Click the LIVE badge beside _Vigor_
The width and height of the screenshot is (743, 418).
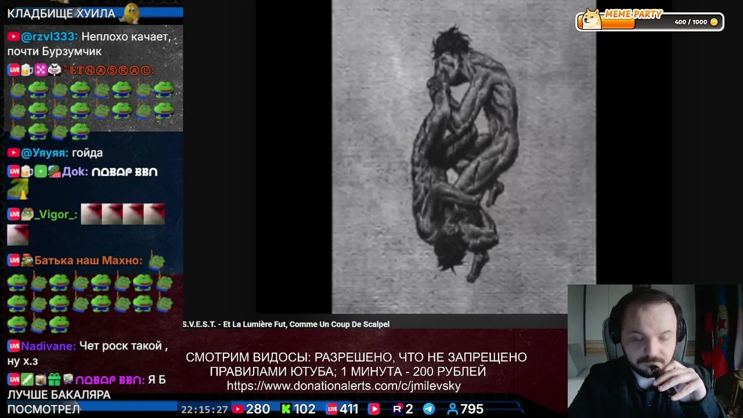tap(13, 215)
